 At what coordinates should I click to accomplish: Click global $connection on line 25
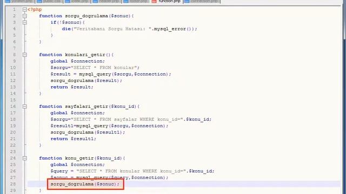point(78,164)
